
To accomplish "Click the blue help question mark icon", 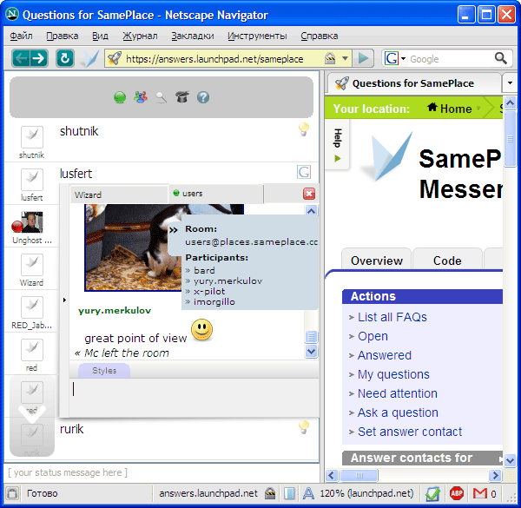I will pyautogui.click(x=203, y=97).
